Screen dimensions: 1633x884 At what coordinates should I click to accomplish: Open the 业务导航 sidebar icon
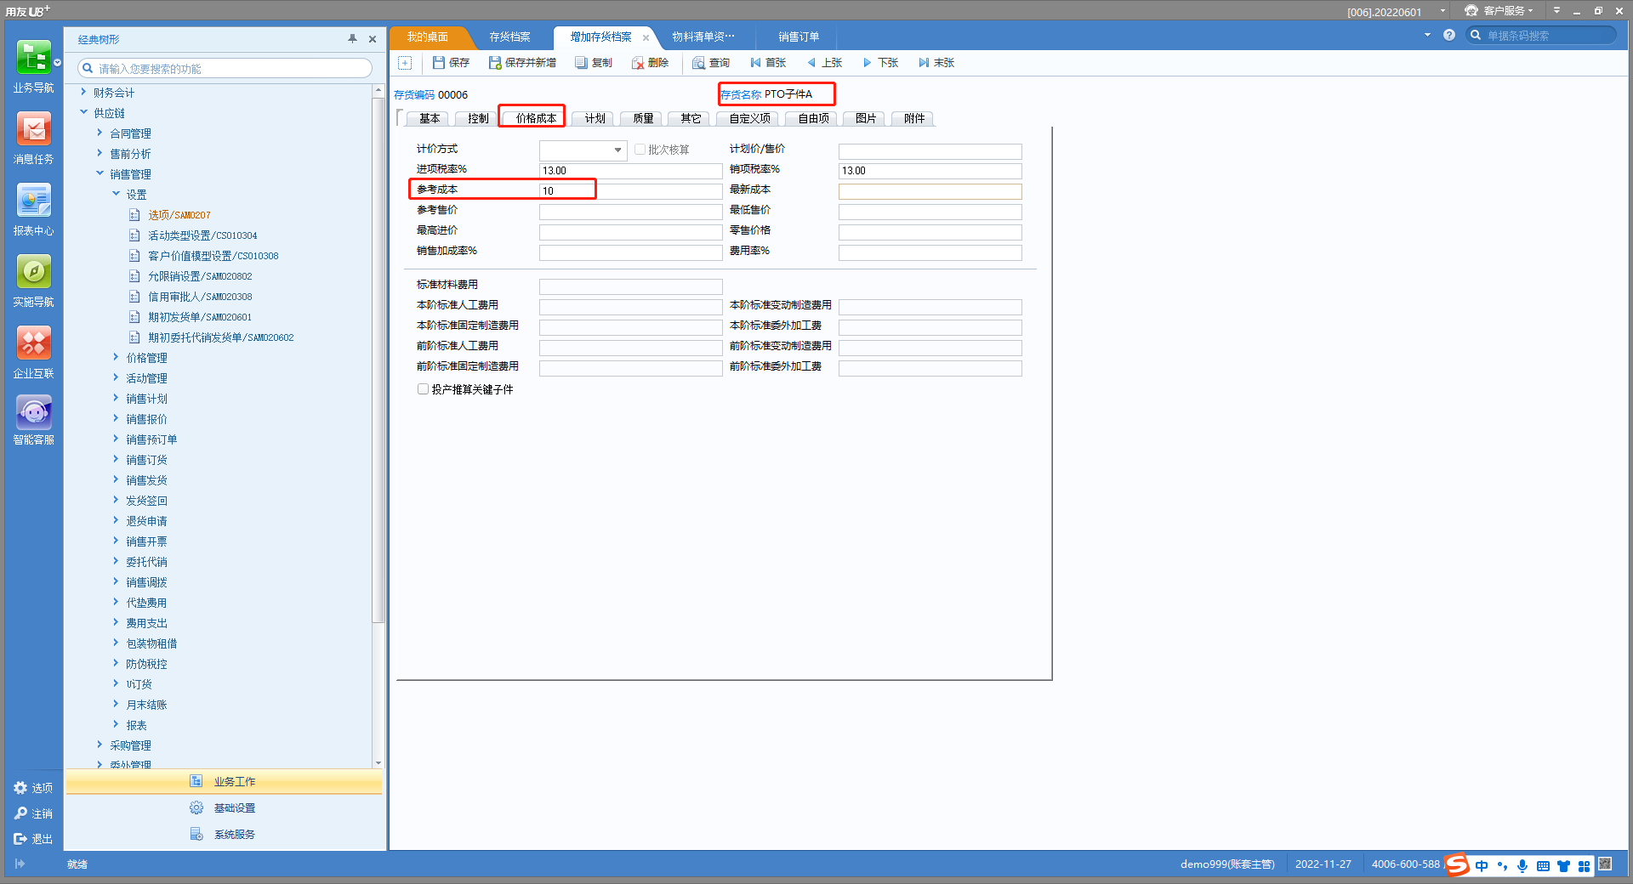pos(33,59)
